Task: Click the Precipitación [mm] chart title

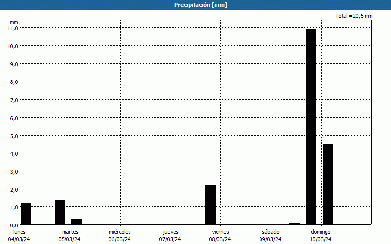Action: pyautogui.click(x=201, y=5)
